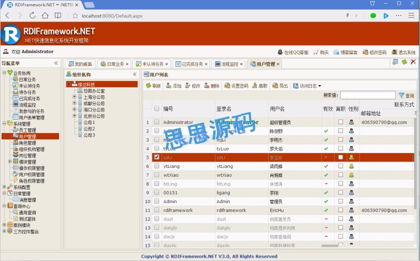Switch to the 我的桌面 tab

pos(80,64)
